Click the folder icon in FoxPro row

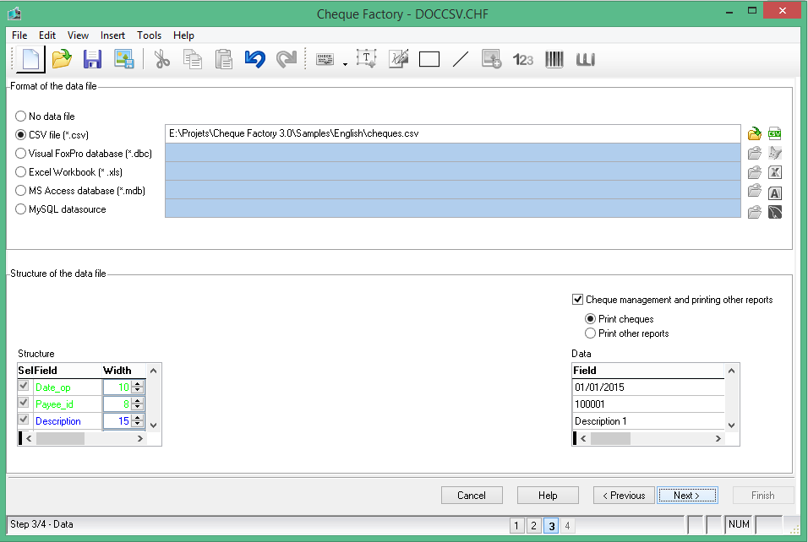click(x=755, y=153)
